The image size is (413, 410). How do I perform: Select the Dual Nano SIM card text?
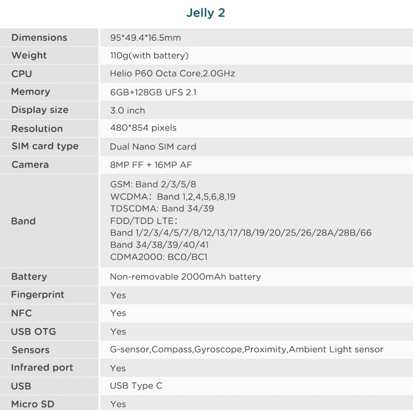[153, 146]
